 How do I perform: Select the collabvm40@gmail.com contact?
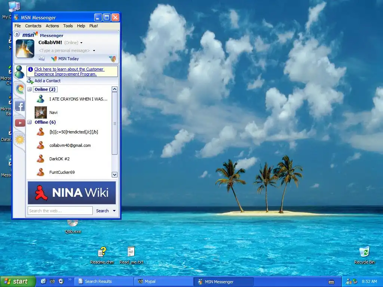70,145
